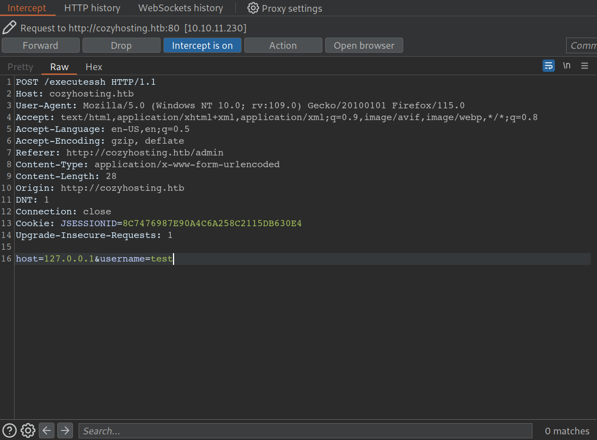Screen dimensions: 597x440
Task: Toggle show non-printable characters (\n)
Action: [x=567, y=66]
